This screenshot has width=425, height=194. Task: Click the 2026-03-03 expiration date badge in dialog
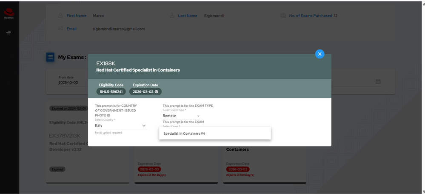point(145,91)
